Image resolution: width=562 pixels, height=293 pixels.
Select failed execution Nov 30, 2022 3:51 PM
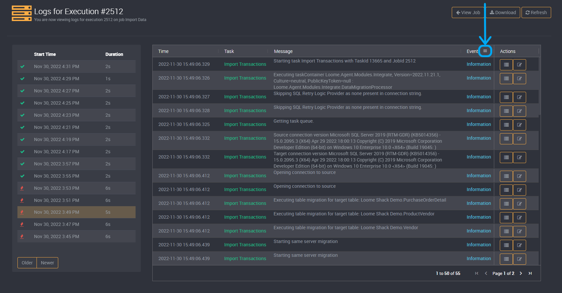pyautogui.click(x=76, y=200)
